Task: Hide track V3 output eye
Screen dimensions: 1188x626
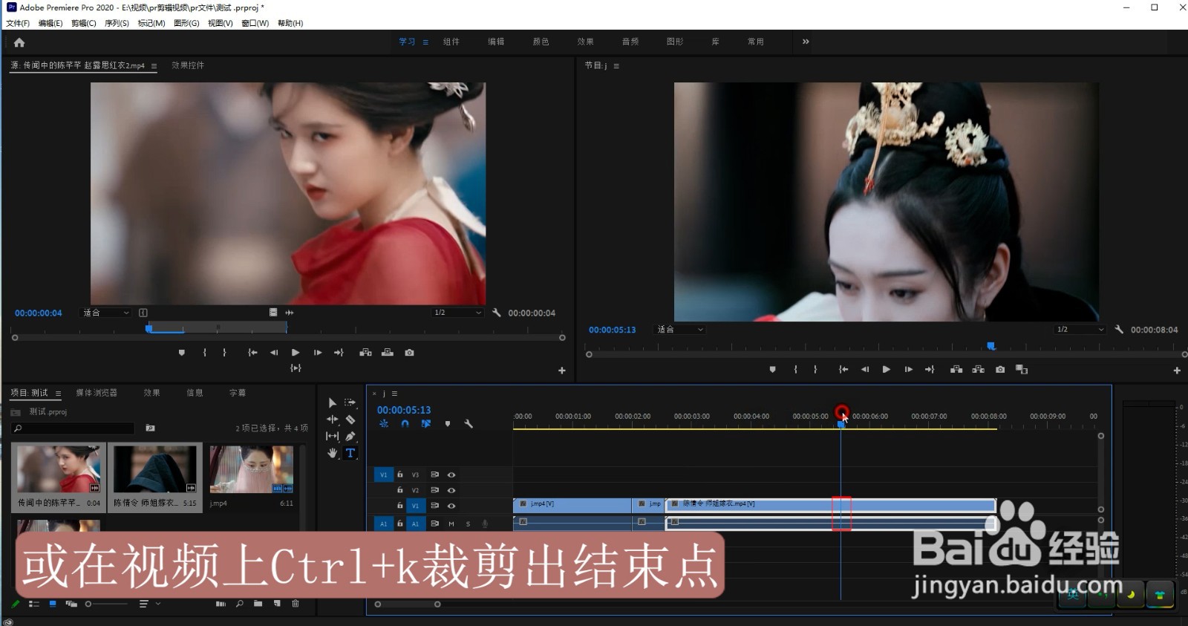Action: [451, 475]
